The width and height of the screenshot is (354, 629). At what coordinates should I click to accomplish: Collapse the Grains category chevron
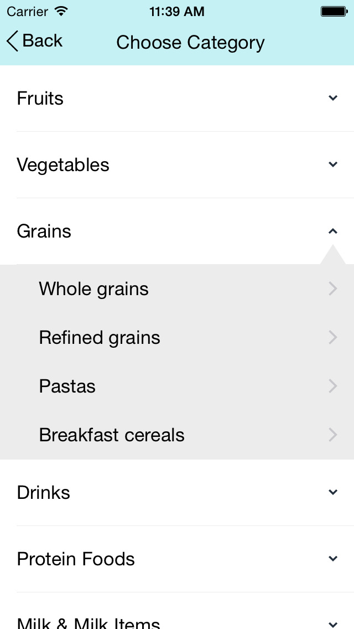pyautogui.click(x=333, y=231)
